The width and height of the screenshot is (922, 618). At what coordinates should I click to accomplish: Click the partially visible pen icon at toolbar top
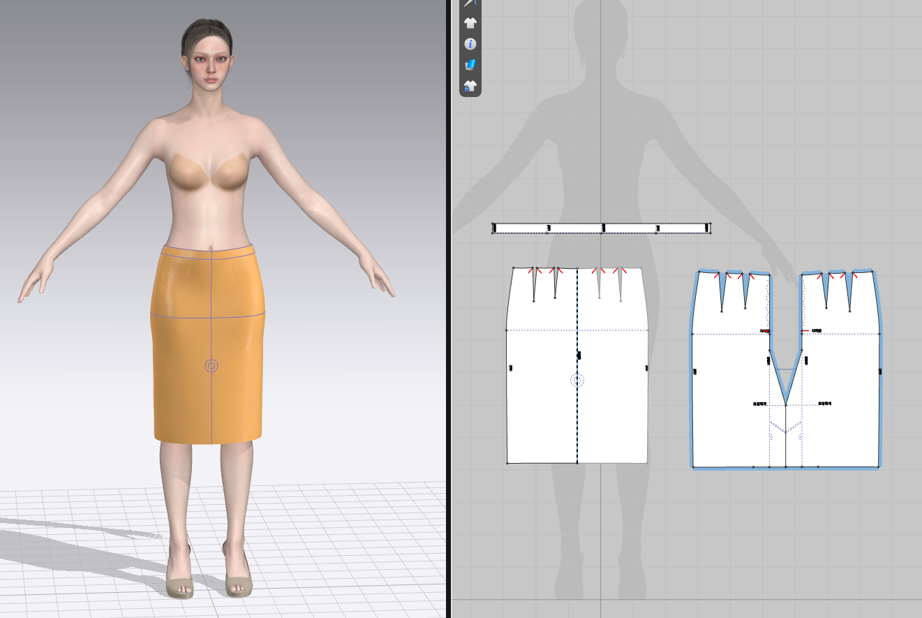[x=470, y=3]
